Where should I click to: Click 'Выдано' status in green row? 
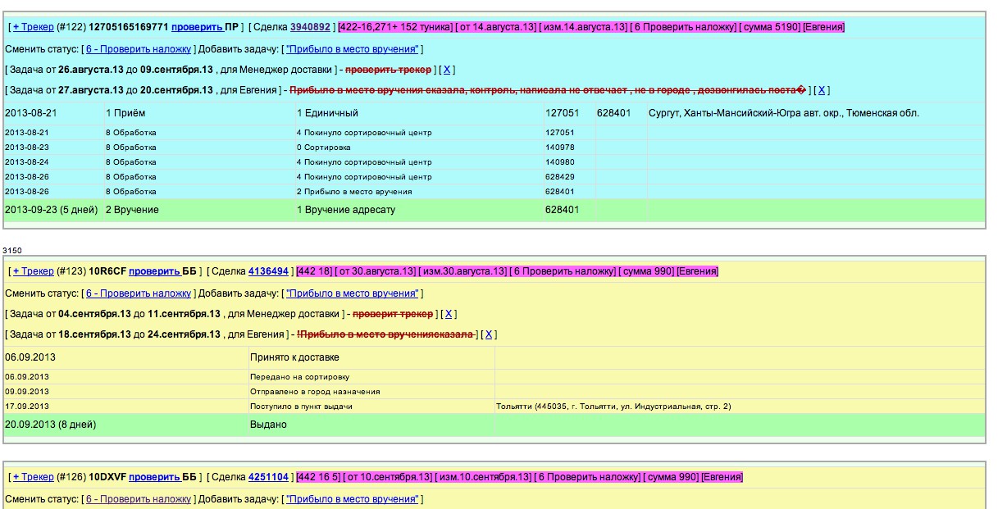point(371,425)
